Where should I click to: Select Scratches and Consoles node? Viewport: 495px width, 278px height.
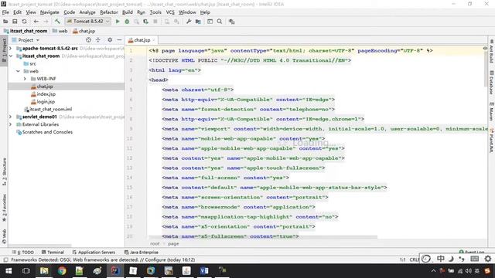(47, 132)
